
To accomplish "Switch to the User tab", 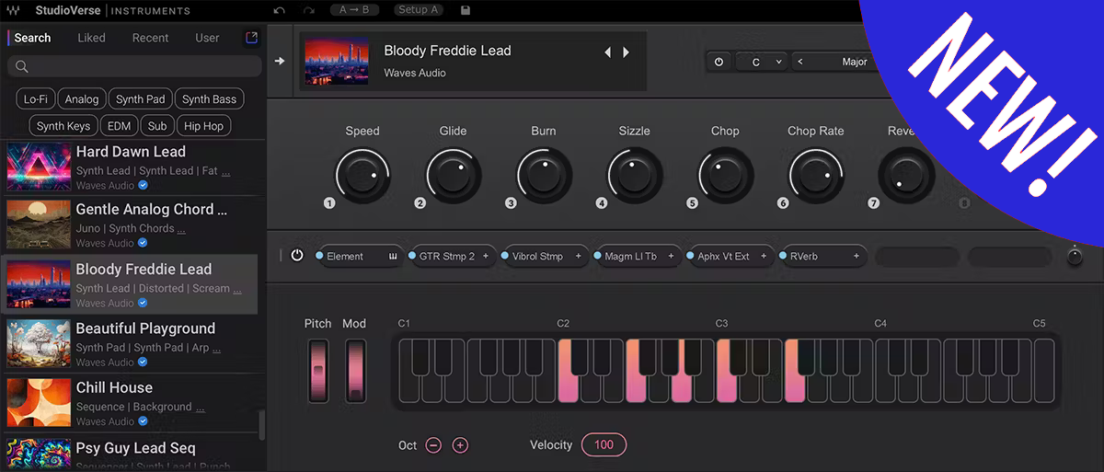I will (208, 38).
